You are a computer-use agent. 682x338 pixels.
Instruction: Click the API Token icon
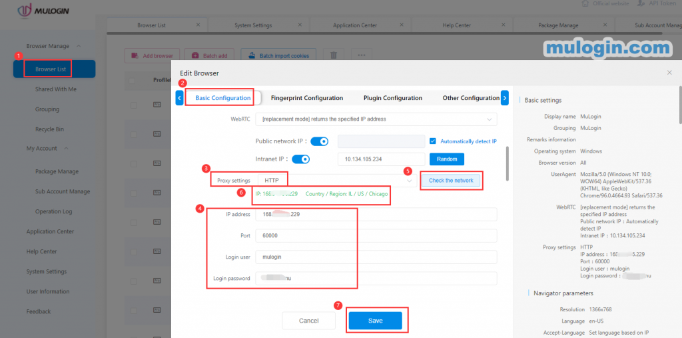pos(641,3)
